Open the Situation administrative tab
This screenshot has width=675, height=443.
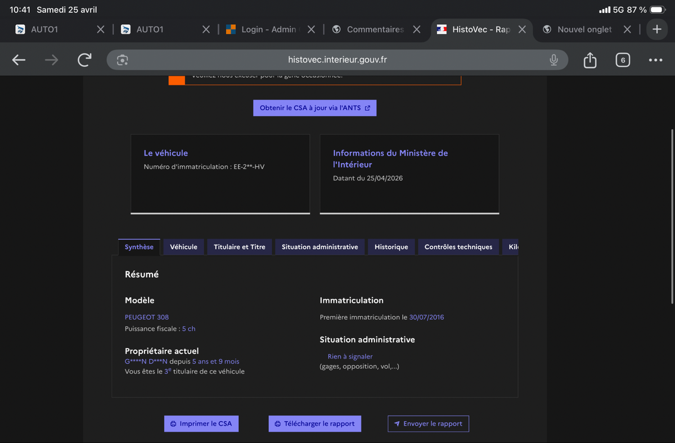(319, 247)
